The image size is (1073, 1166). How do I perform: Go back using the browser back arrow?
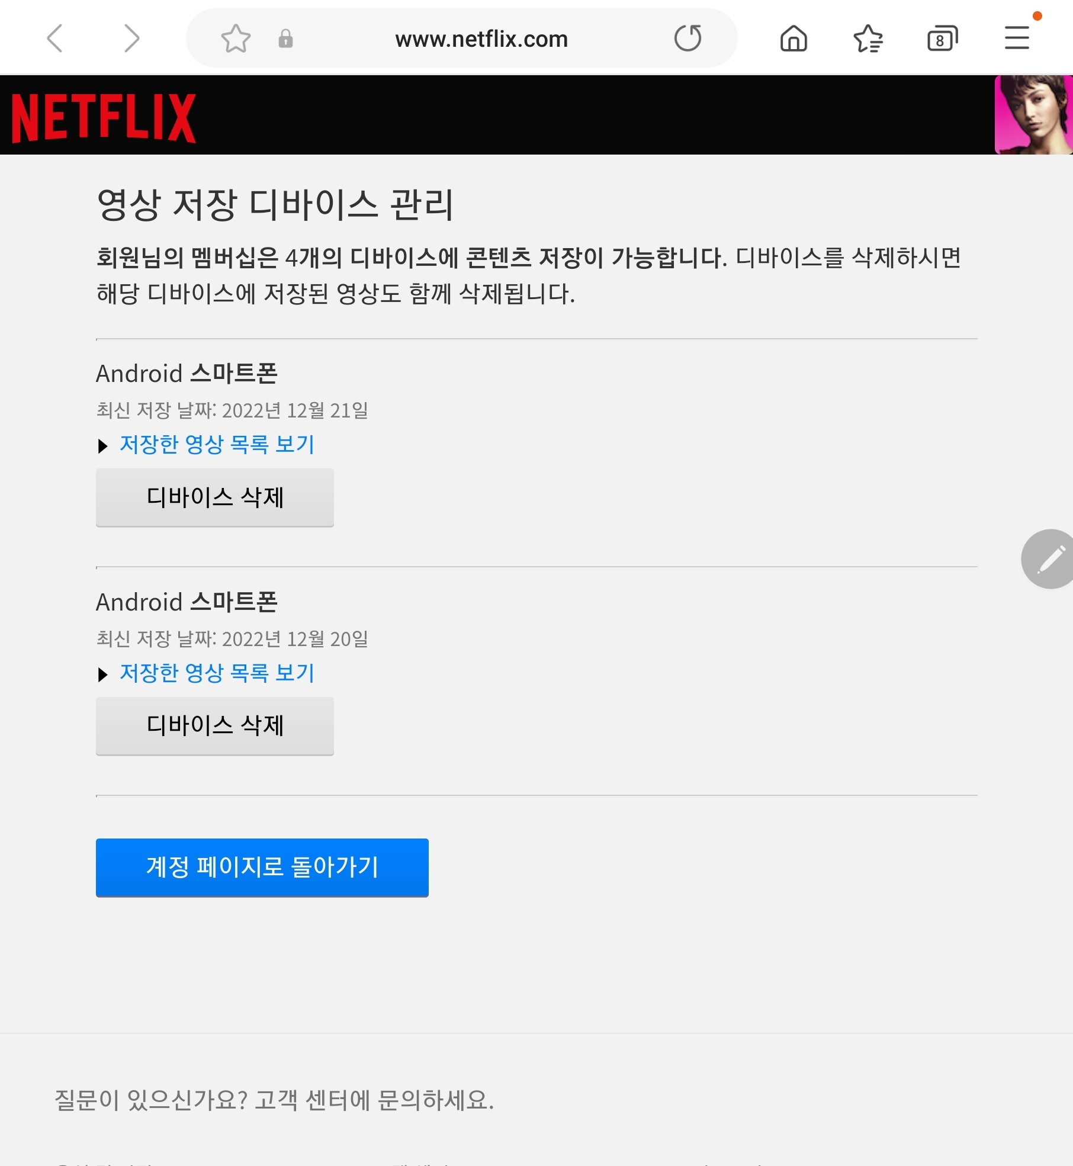point(54,38)
